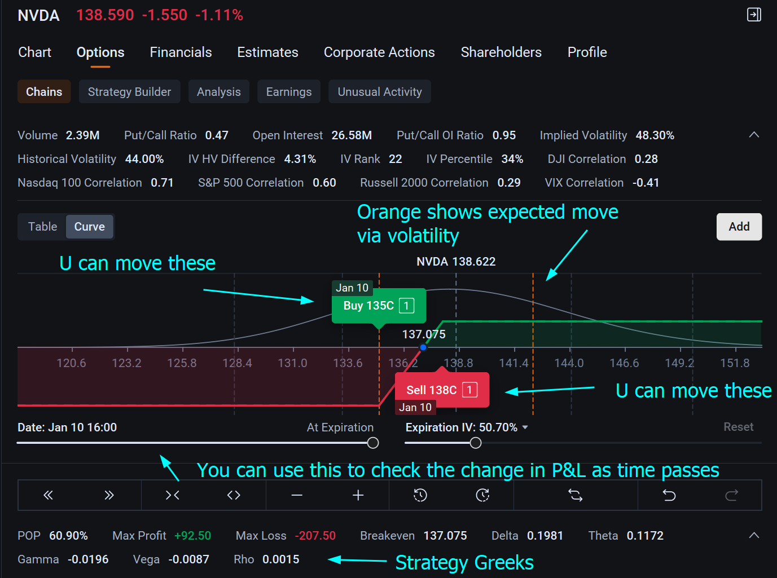This screenshot has width=777, height=578.
Task: Collapse the strategy Greeks panel chevron
Action: 754,535
